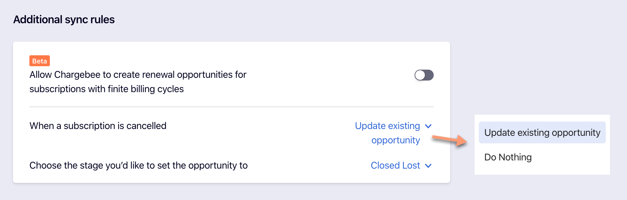Click the dark track of the toggle
Viewport: 627px width, 200px height.
point(429,75)
